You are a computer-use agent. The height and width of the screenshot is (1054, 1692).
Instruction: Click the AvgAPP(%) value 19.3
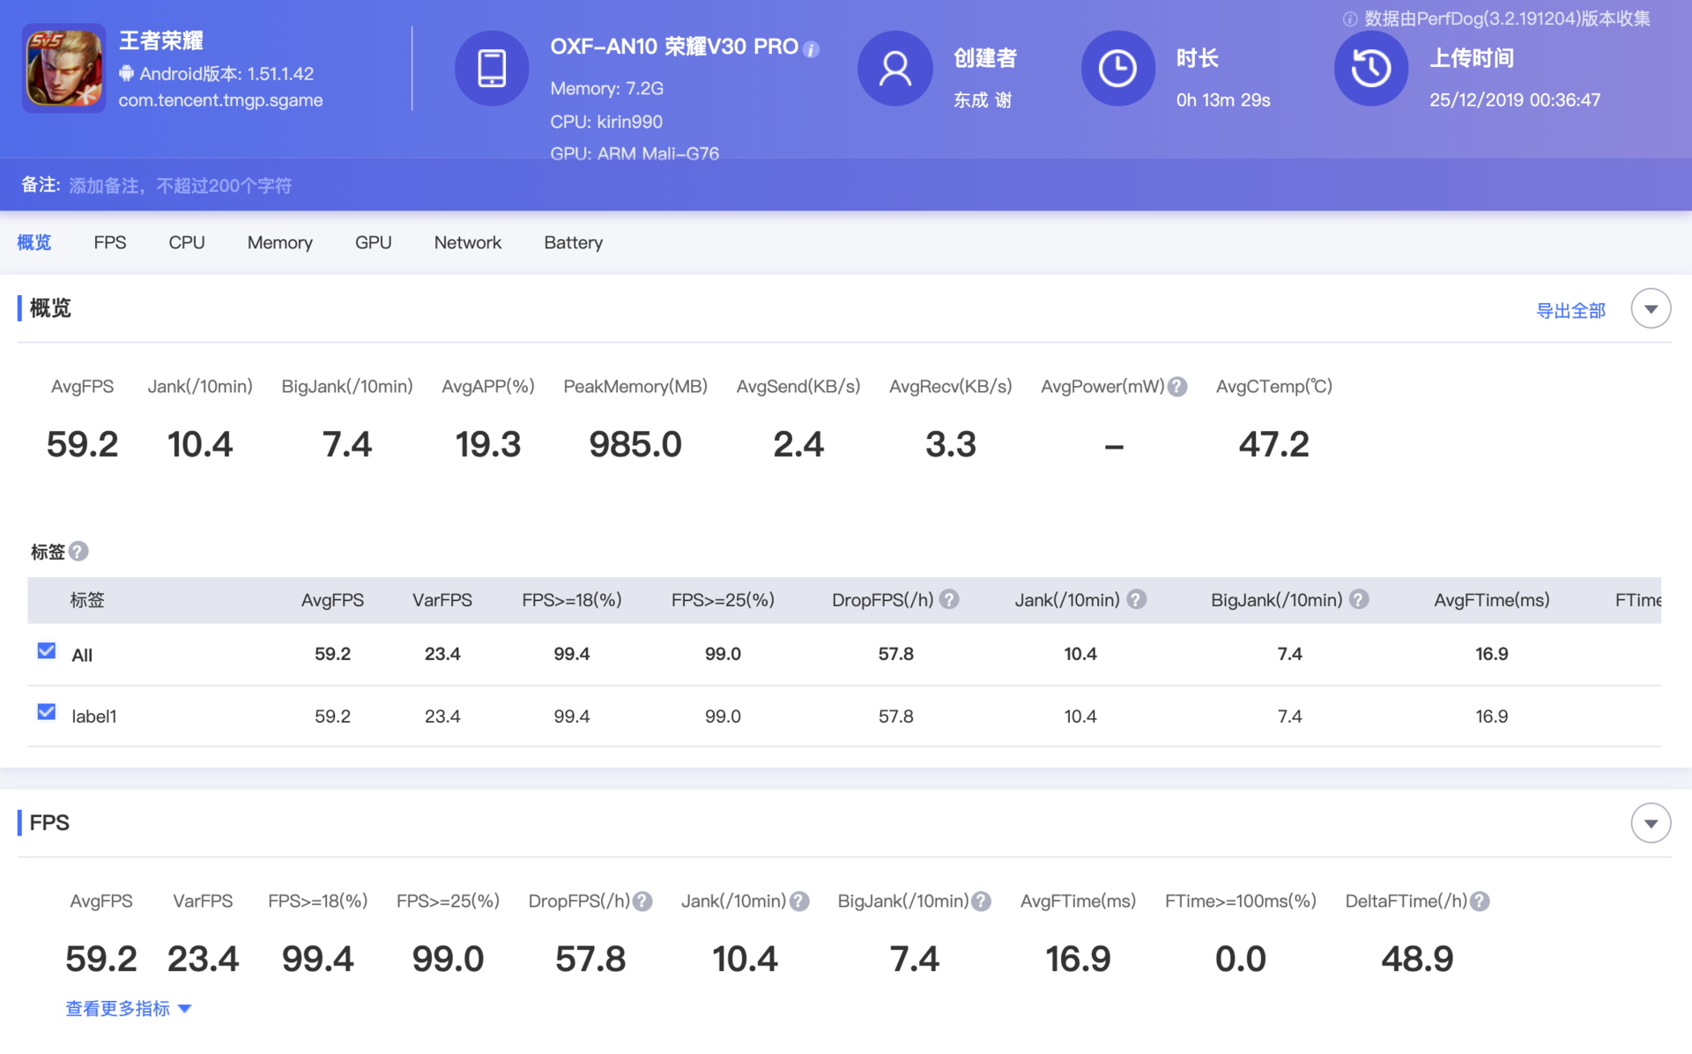click(x=488, y=444)
